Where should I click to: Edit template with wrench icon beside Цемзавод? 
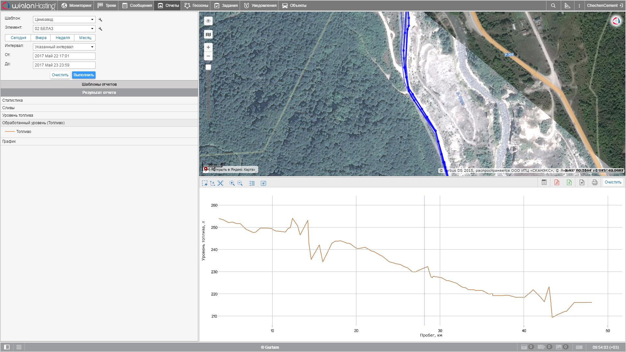100,20
